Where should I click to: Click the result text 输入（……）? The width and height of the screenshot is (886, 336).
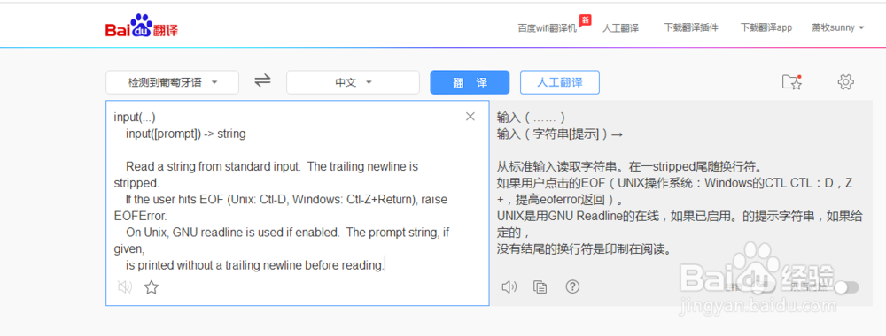coord(532,118)
